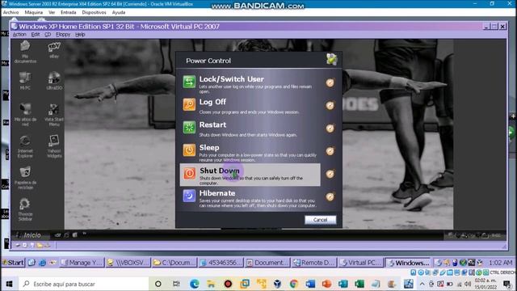Click round icon right of Lock/Switch User
Image resolution: width=517 pixels, height=291 pixels.
(x=330, y=82)
